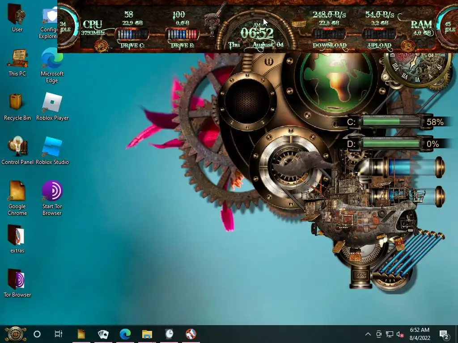Click the Upload speed meter
This screenshot has width=458, height=343.
(x=379, y=34)
